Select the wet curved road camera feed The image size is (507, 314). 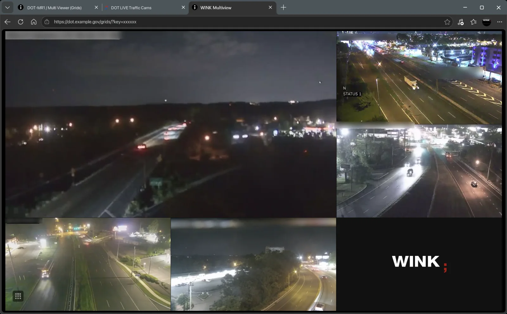[419, 171]
